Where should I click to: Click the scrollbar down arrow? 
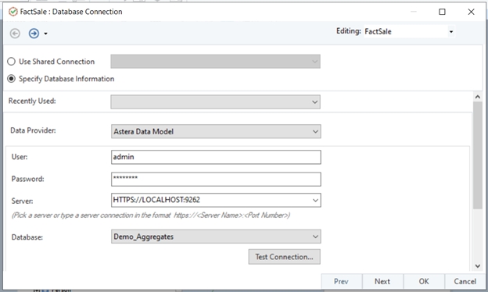click(477, 266)
